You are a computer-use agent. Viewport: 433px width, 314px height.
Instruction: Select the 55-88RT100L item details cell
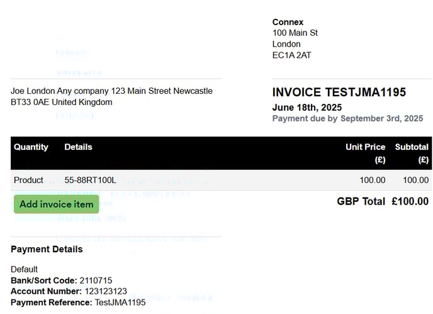(x=90, y=180)
